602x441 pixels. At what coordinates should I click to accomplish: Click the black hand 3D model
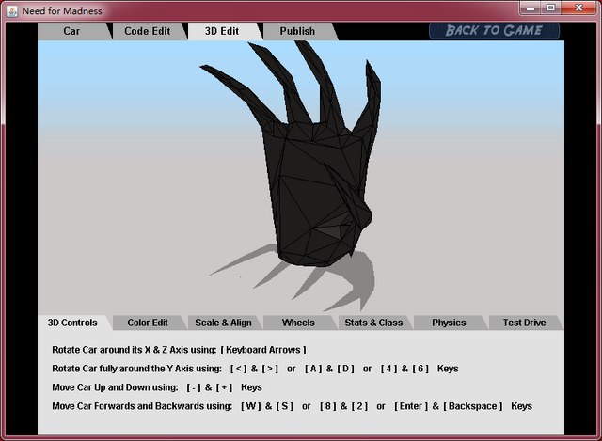click(x=311, y=184)
